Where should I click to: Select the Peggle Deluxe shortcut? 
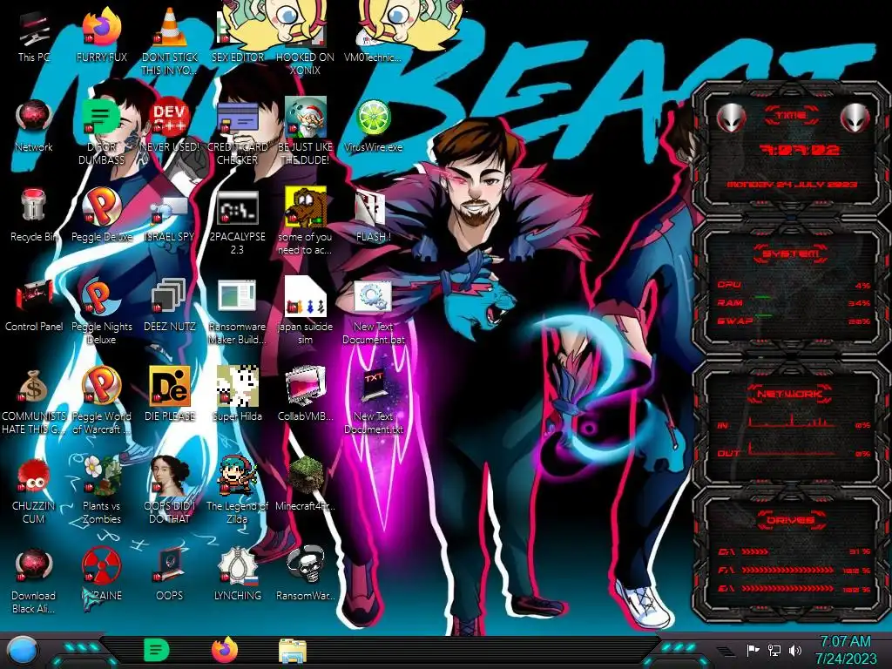point(101,216)
